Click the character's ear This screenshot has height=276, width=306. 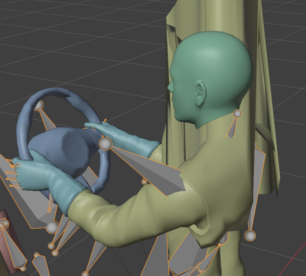(201, 93)
